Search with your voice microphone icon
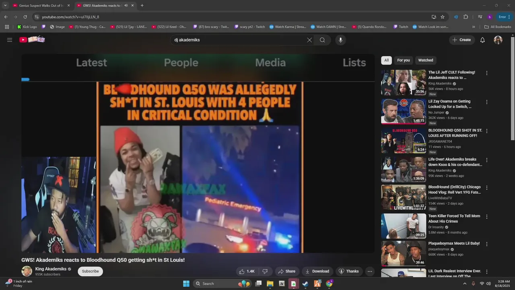The width and height of the screenshot is (515, 290). tap(340, 40)
